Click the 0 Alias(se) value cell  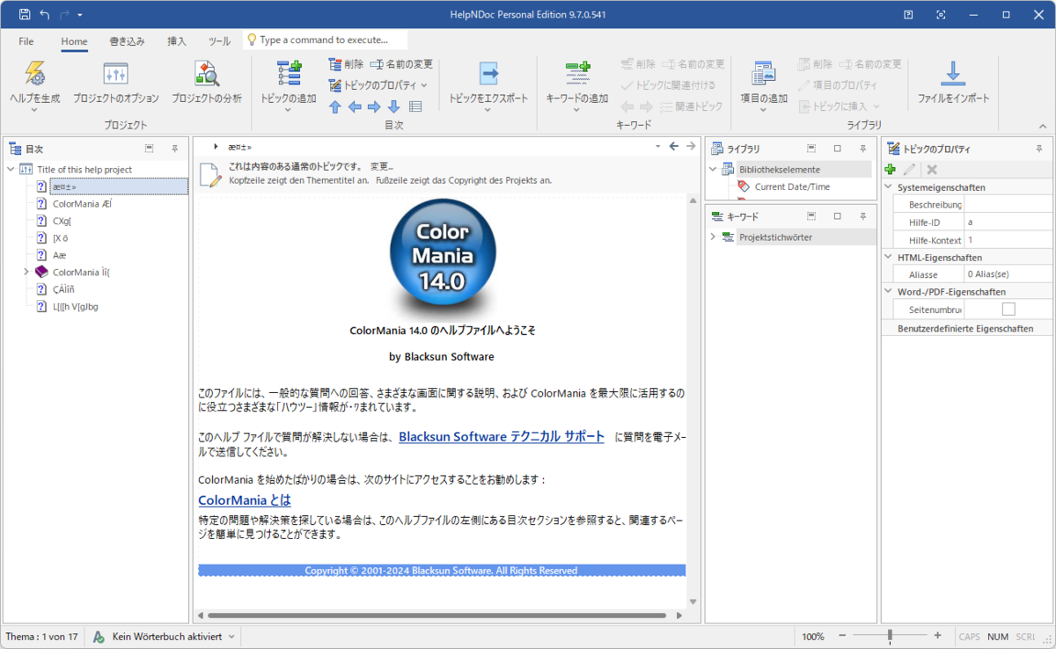click(1008, 274)
